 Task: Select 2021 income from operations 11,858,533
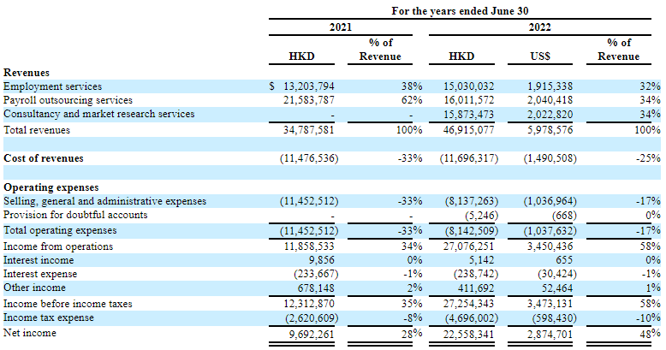[x=309, y=246]
